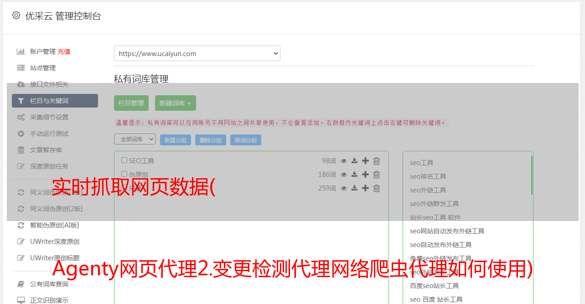
Task: Add keywords to the 伪原创 library
Action: [x=365, y=175]
